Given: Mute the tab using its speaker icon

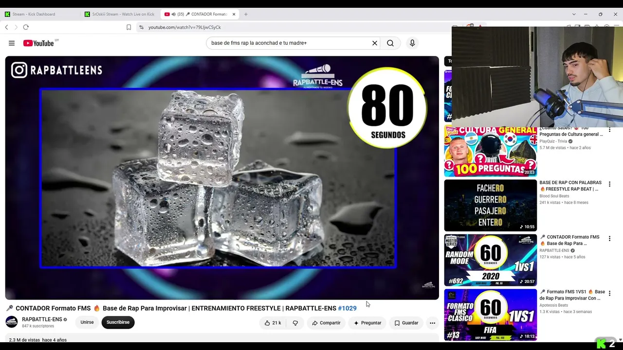Looking at the screenshot, I should 173,14.
